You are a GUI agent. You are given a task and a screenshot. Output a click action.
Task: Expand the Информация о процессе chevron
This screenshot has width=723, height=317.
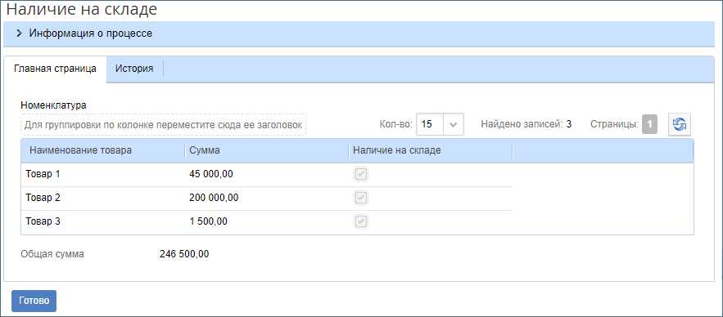pos(19,33)
